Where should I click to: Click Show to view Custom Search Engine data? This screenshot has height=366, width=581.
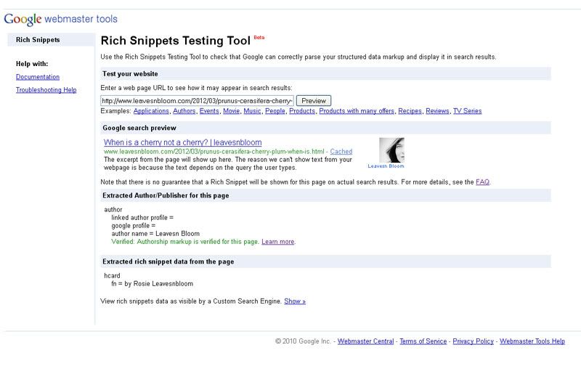tap(295, 301)
